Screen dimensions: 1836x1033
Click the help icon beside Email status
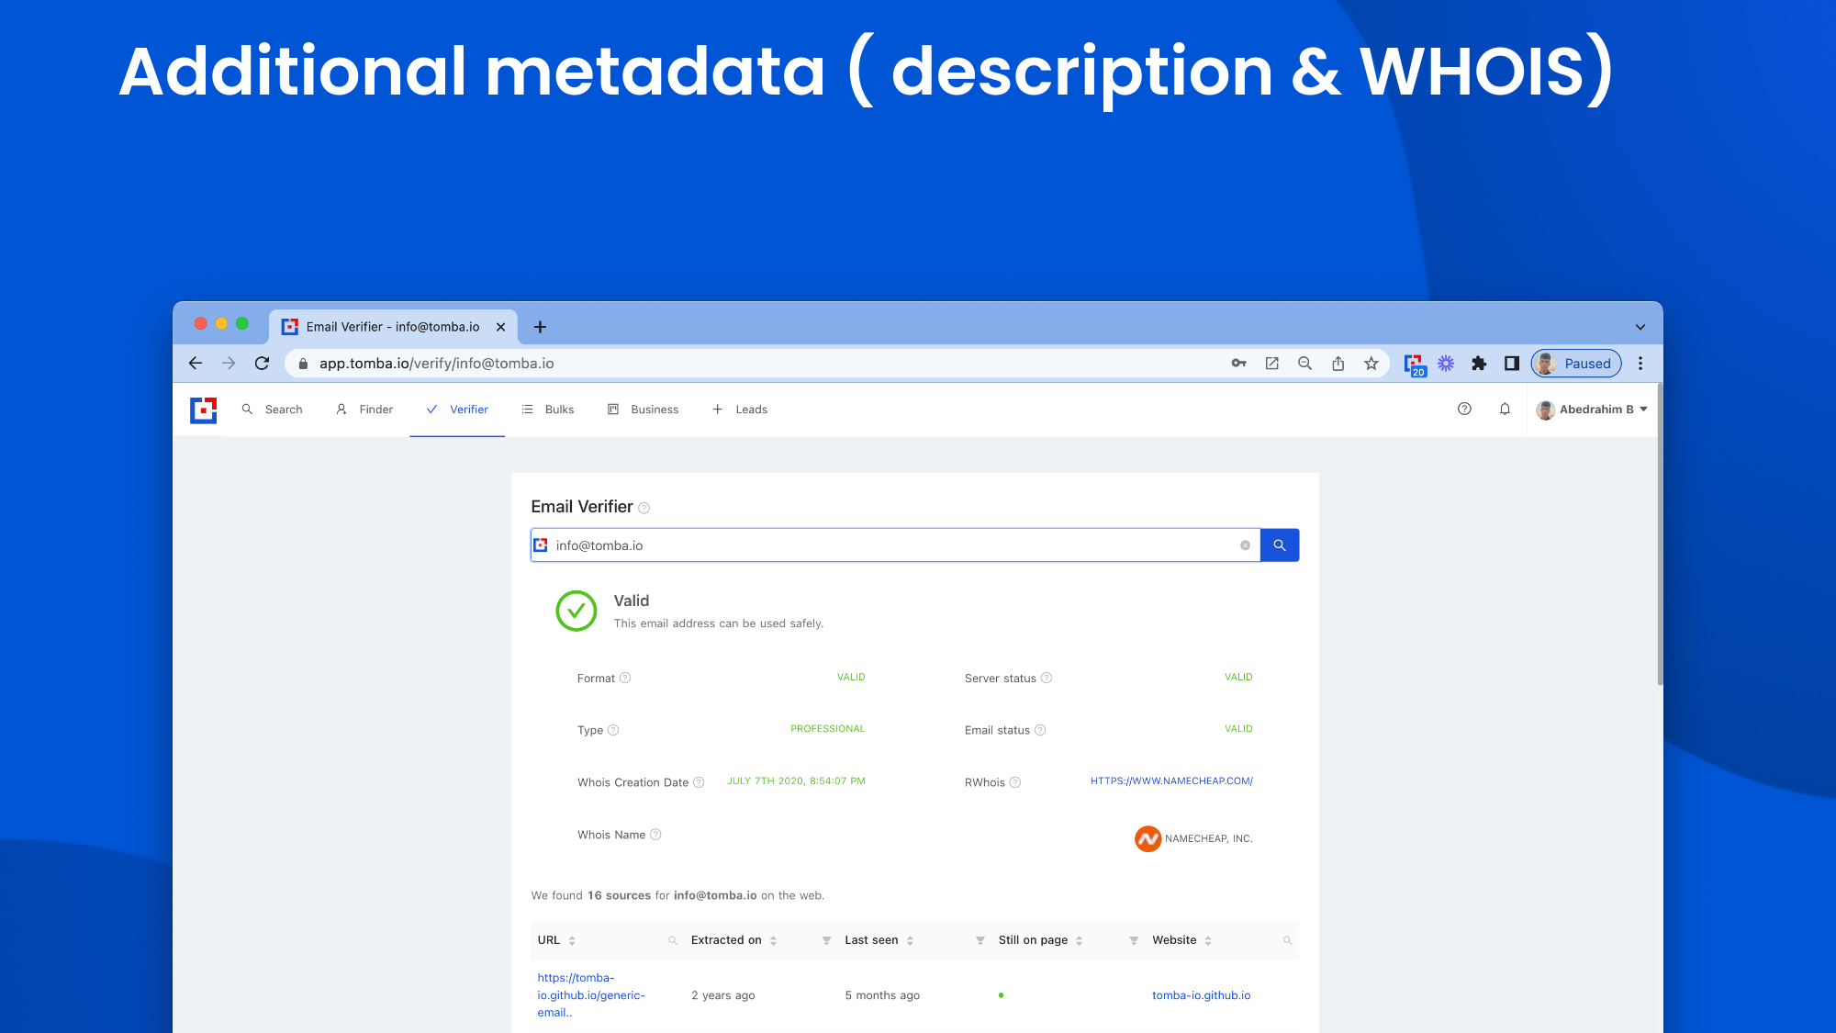click(x=1040, y=730)
